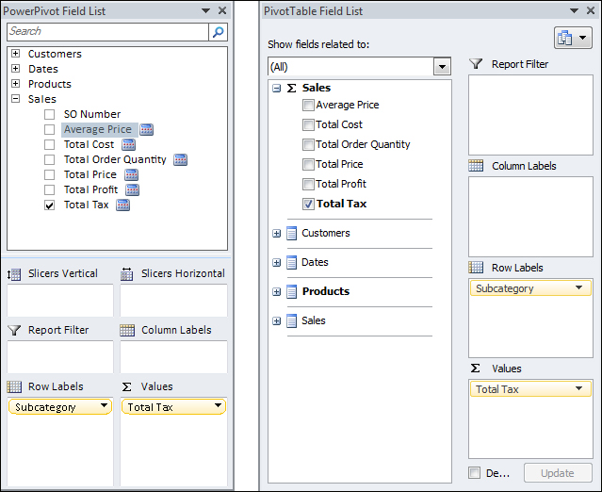This screenshot has height=492, width=602.
Task: Check Total Price in PivotTable Field List
Action: click(308, 164)
